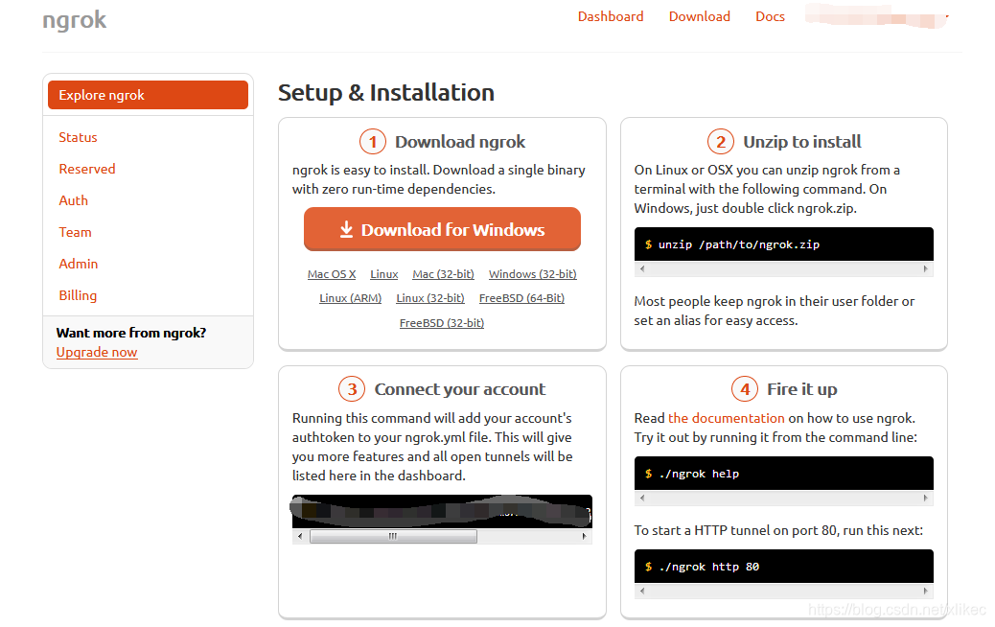
Task: Click right scroll arrow under authtoken command
Action: tap(584, 536)
